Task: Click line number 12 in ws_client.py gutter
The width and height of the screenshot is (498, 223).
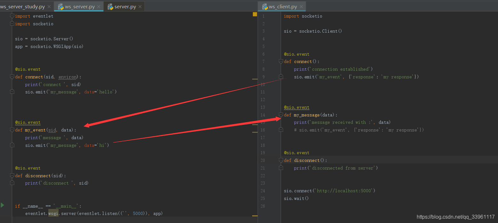Action: point(263,100)
